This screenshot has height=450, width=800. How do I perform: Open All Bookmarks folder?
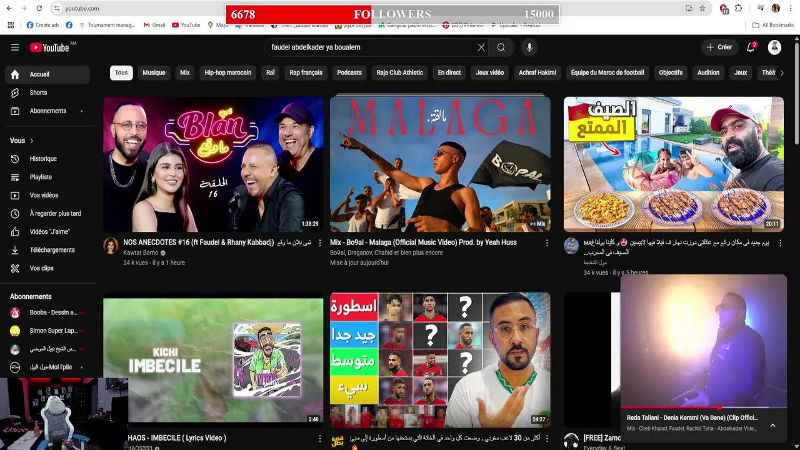pyautogui.click(x=773, y=25)
